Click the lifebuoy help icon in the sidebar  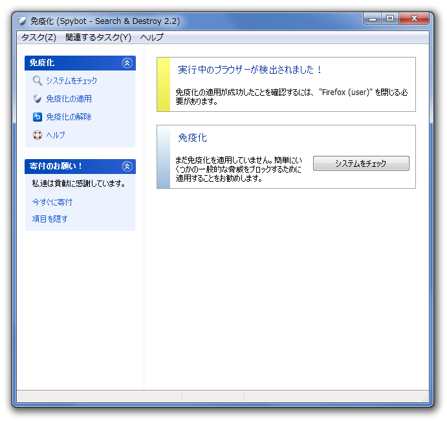38,135
